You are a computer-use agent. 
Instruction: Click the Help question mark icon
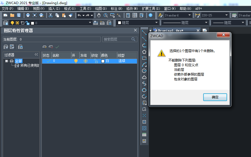(x=150, y=15)
